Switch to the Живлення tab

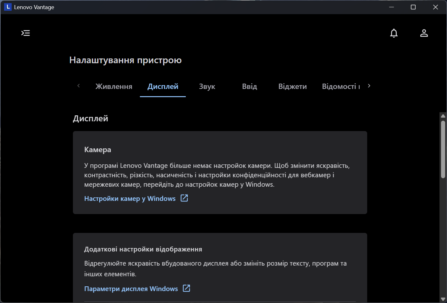point(114,86)
